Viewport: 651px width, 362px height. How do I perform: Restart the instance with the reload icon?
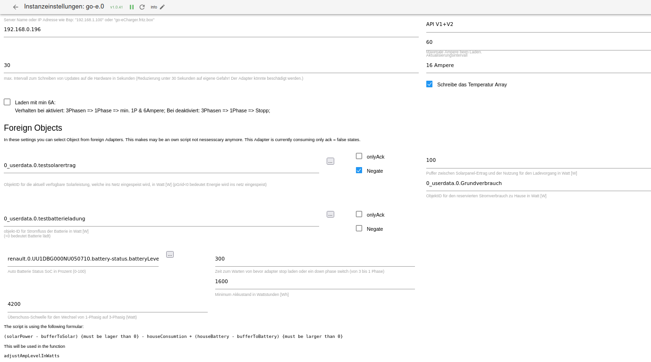tap(142, 7)
